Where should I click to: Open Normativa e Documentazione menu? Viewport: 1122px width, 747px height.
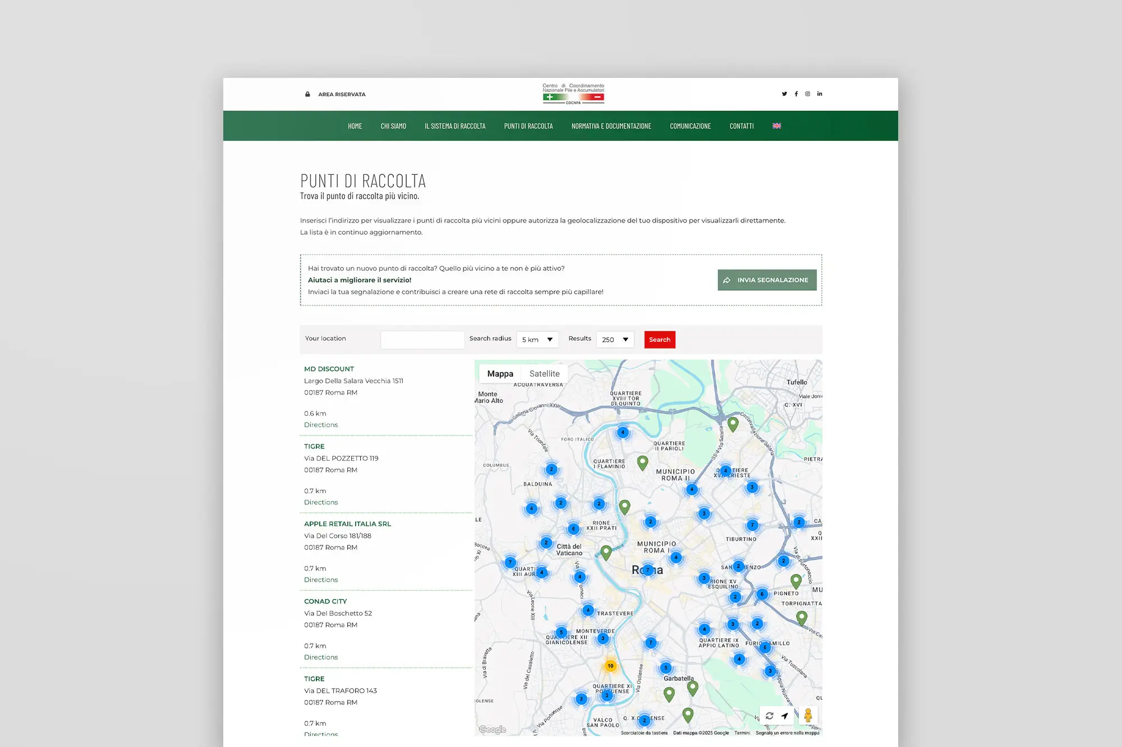coord(611,126)
